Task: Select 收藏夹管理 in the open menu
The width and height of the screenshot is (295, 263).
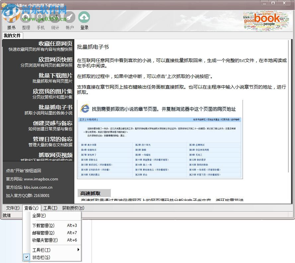Action: [x=44, y=240]
